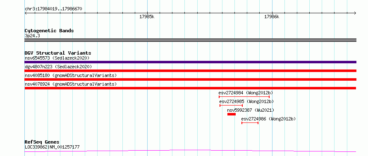Select the purple nsv6545573 variant bar
Viewport: 368px width, 156px height.
[x=190, y=62]
